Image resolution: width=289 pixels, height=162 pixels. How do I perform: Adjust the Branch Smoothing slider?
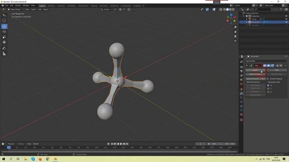click(256, 79)
